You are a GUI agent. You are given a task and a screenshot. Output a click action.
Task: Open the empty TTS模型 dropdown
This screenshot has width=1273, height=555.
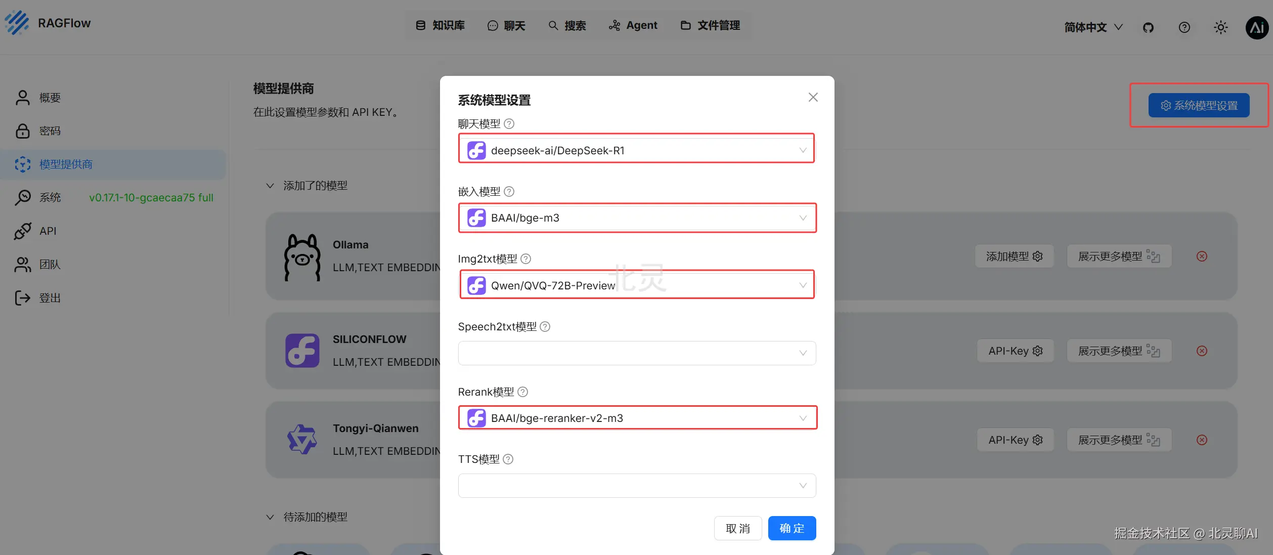coord(636,485)
